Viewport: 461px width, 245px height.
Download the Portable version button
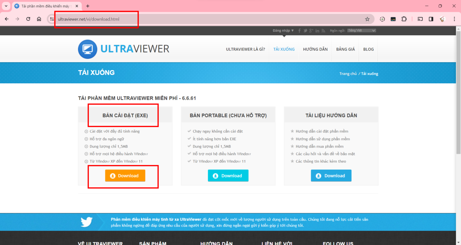(x=228, y=176)
